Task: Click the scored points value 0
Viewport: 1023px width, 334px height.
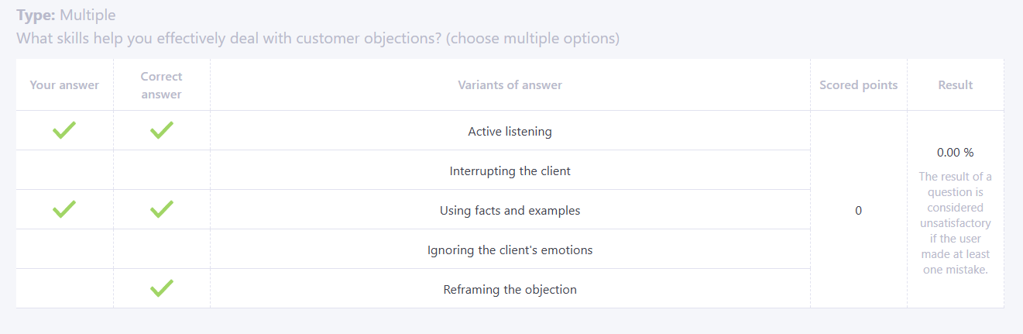Action: [x=858, y=211]
